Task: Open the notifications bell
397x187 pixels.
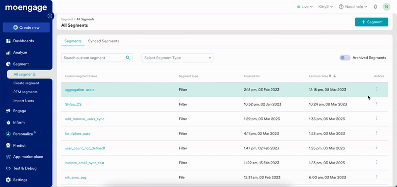Action: 376,7
